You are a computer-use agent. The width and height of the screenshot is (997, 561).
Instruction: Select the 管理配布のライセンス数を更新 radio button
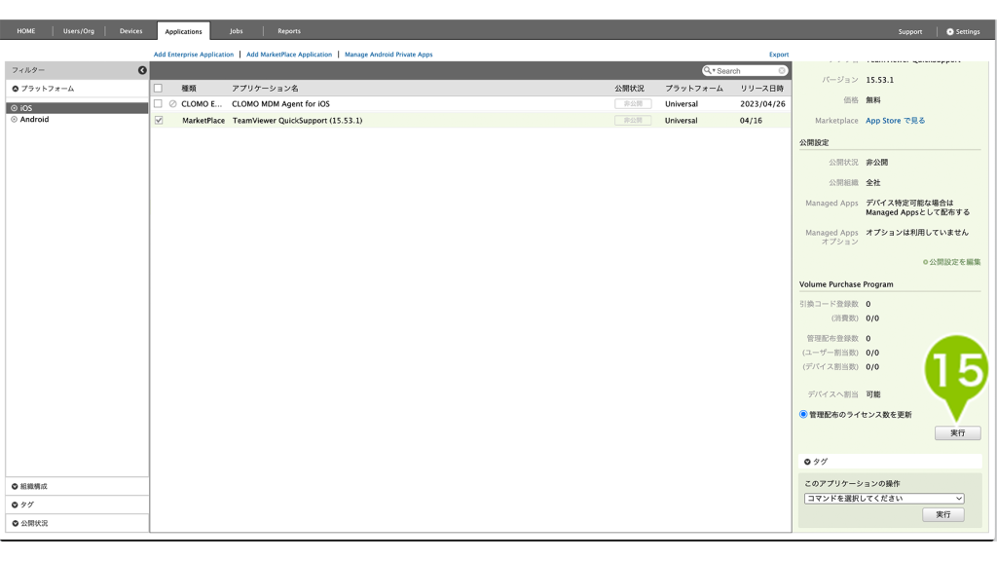pyautogui.click(x=803, y=415)
